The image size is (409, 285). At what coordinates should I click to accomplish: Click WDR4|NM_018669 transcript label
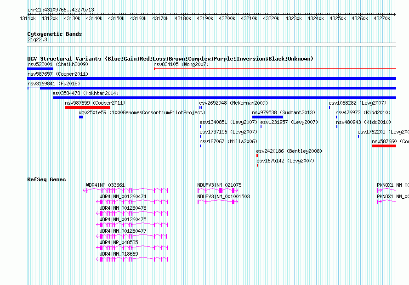click(x=119, y=254)
